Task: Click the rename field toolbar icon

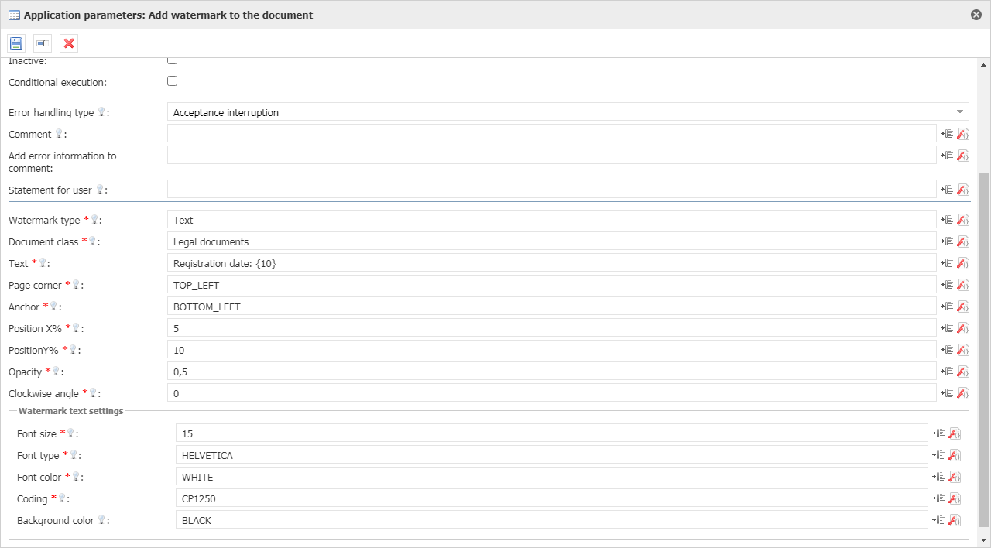Action: tap(43, 43)
